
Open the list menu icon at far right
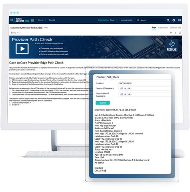pos(180,20)
